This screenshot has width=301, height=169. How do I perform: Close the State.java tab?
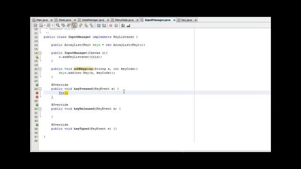pos(75,20)
